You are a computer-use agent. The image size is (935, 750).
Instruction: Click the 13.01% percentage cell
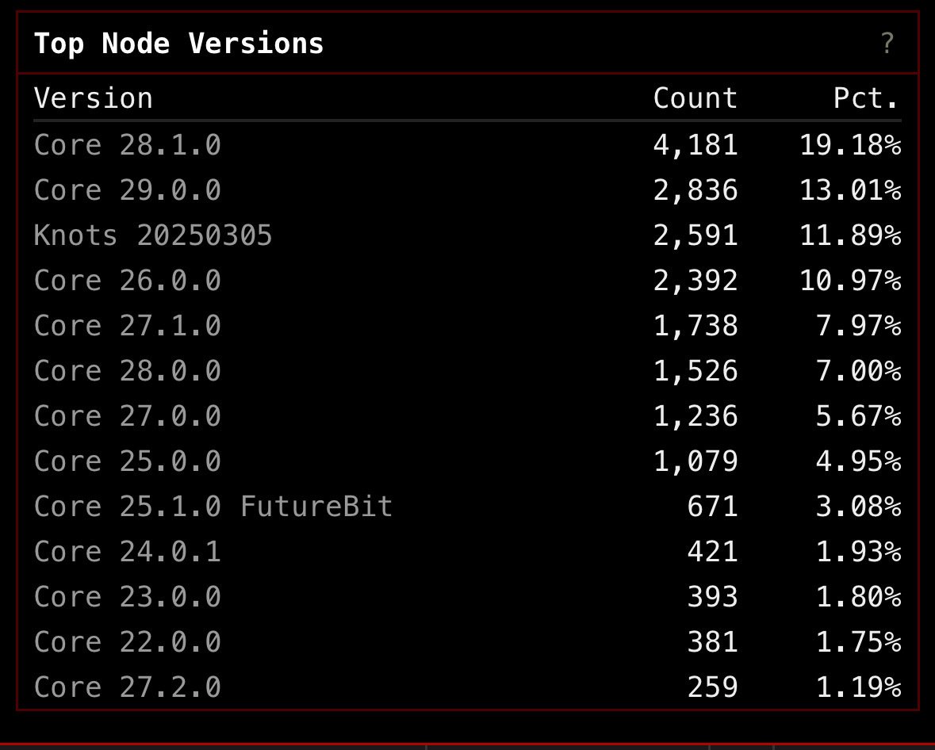coord(850,190)
